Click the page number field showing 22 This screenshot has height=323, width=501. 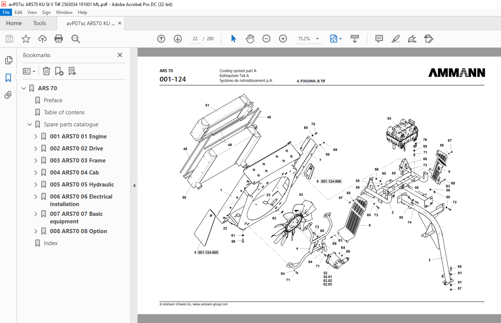[195, 39]
